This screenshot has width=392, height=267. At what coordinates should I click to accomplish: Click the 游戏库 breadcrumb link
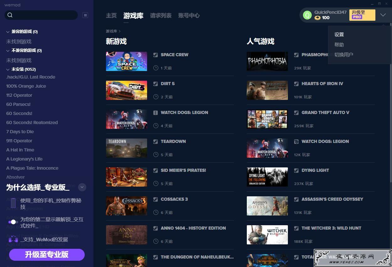(x=111, y=31)
